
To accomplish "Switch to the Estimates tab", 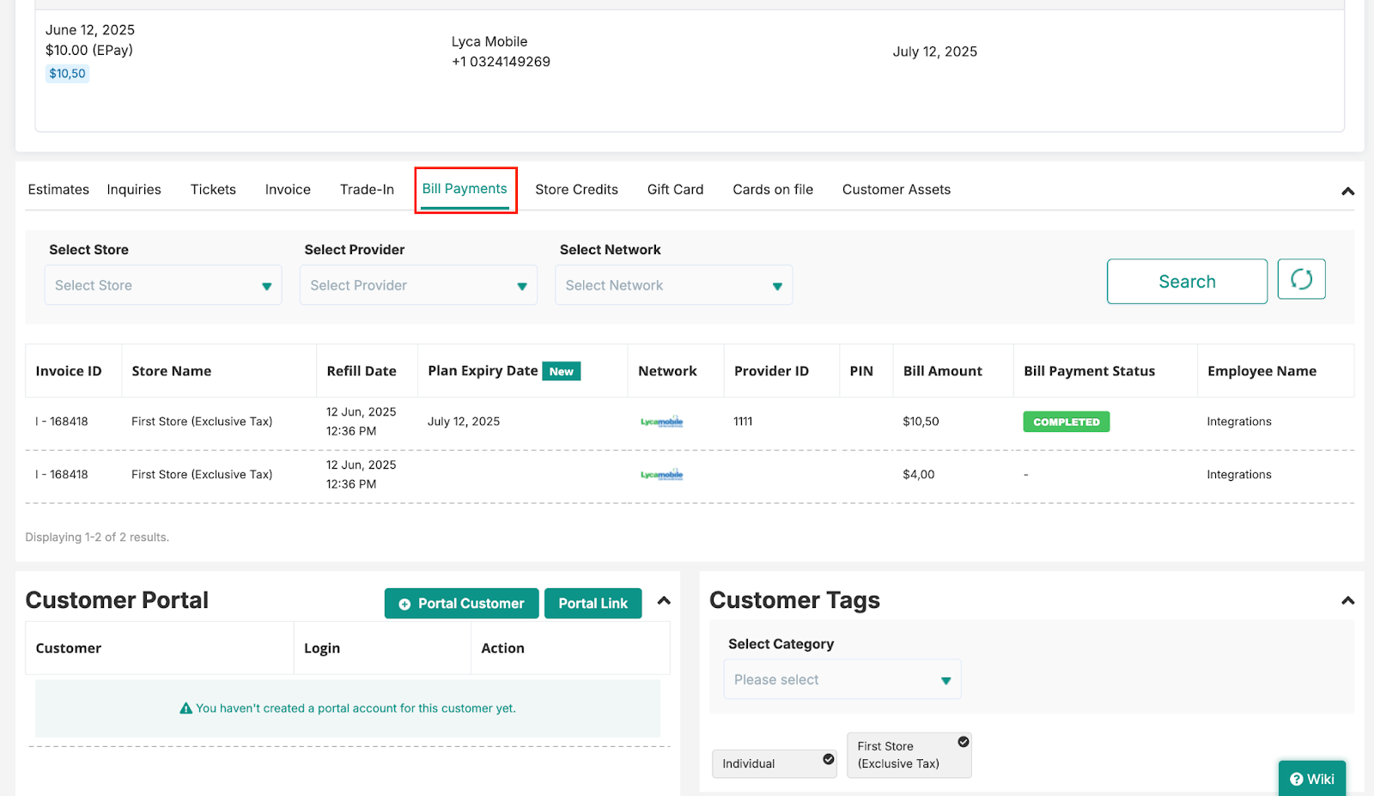I will point(58,190).
